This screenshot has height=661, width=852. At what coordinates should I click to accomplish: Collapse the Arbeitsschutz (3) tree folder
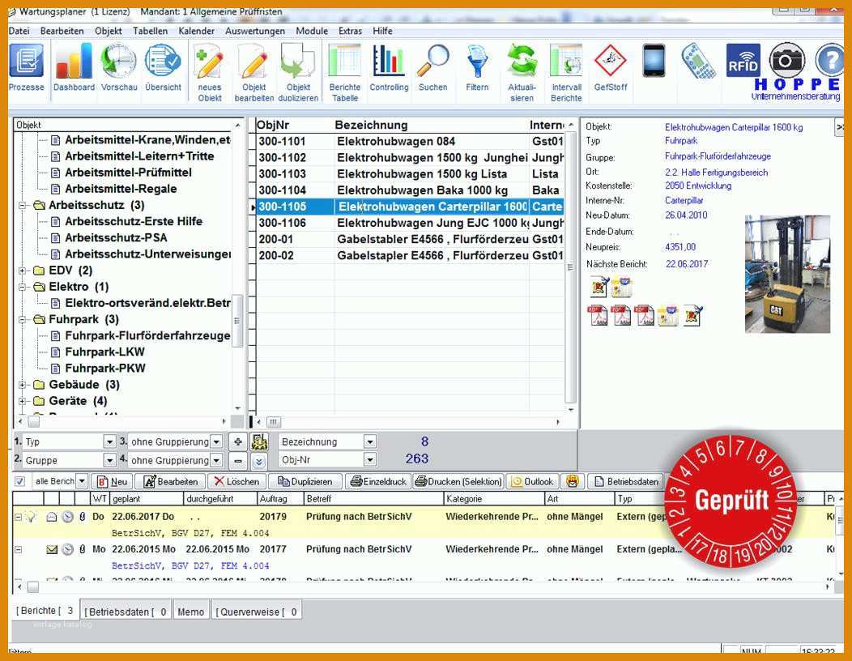[23, 205]
